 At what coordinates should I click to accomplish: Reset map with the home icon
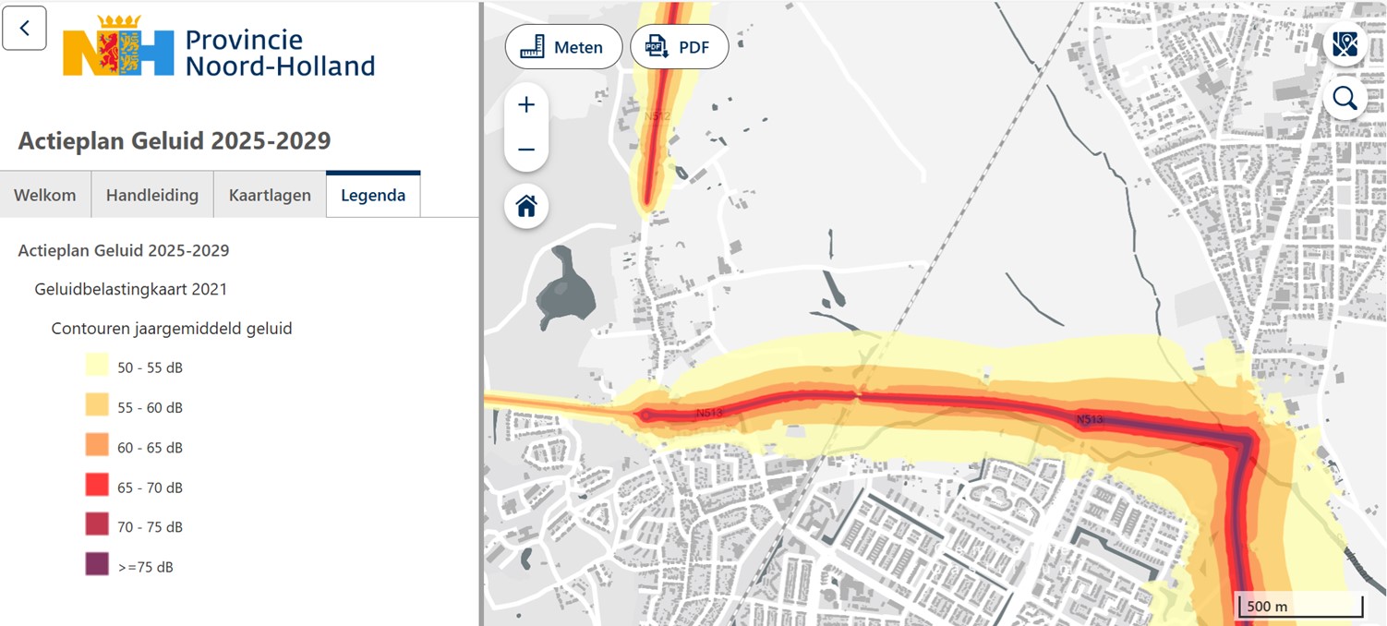[x=526, y=206]
